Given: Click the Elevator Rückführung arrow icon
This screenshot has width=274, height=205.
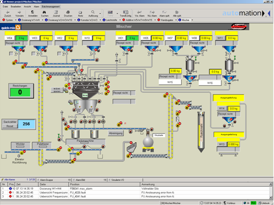Looking at the screenshot, I should coord(19,156).
